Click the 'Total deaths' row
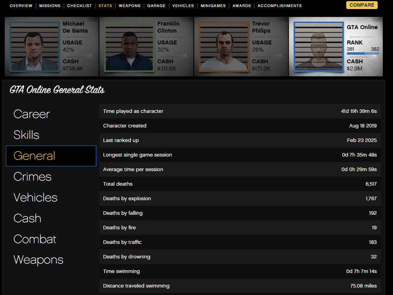The image size is (393, 295). click(x=240, y=184)
